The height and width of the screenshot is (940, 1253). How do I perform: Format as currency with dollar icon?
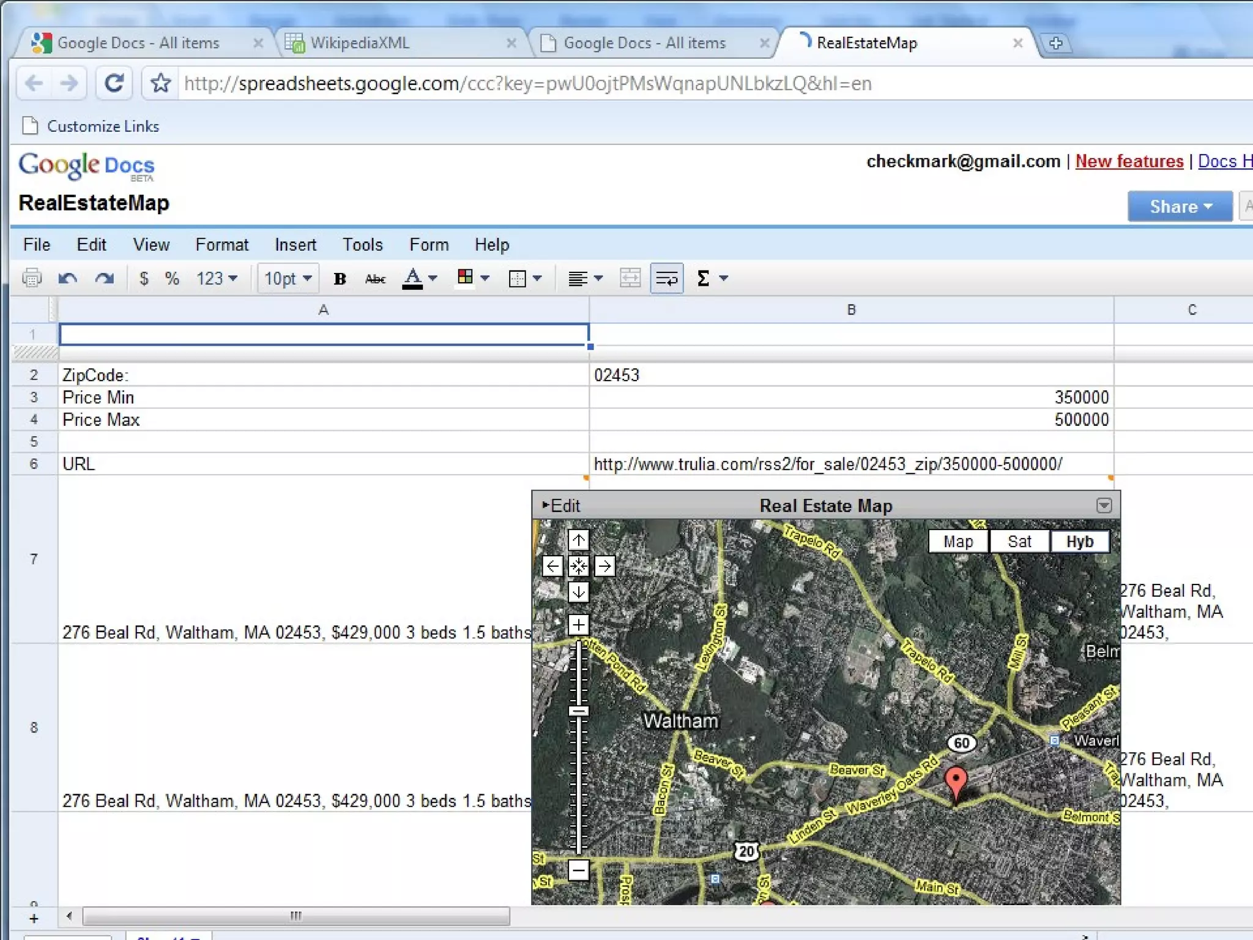pyautogui.click(x=144, y=278)
